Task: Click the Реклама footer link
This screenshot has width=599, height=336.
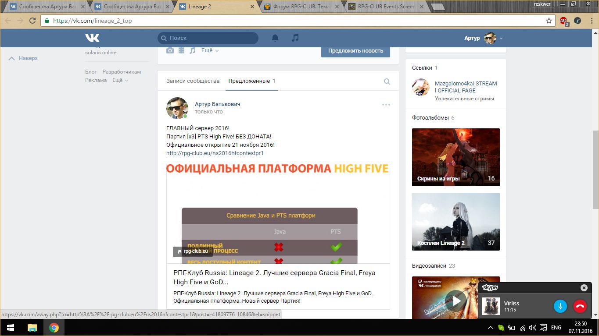Action: (x=96, y=80)
